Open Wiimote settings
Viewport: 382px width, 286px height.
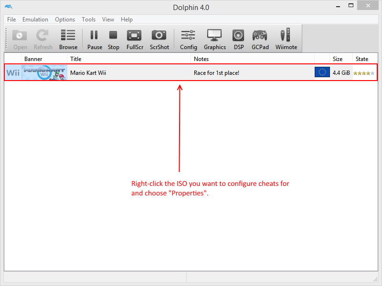[286, 39]
